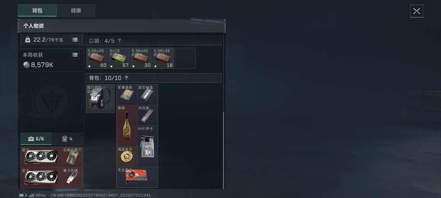Click the 量子存储 quantum storage item
The width and height of the screenshot is (441, 198).
(x=73, y=178)
